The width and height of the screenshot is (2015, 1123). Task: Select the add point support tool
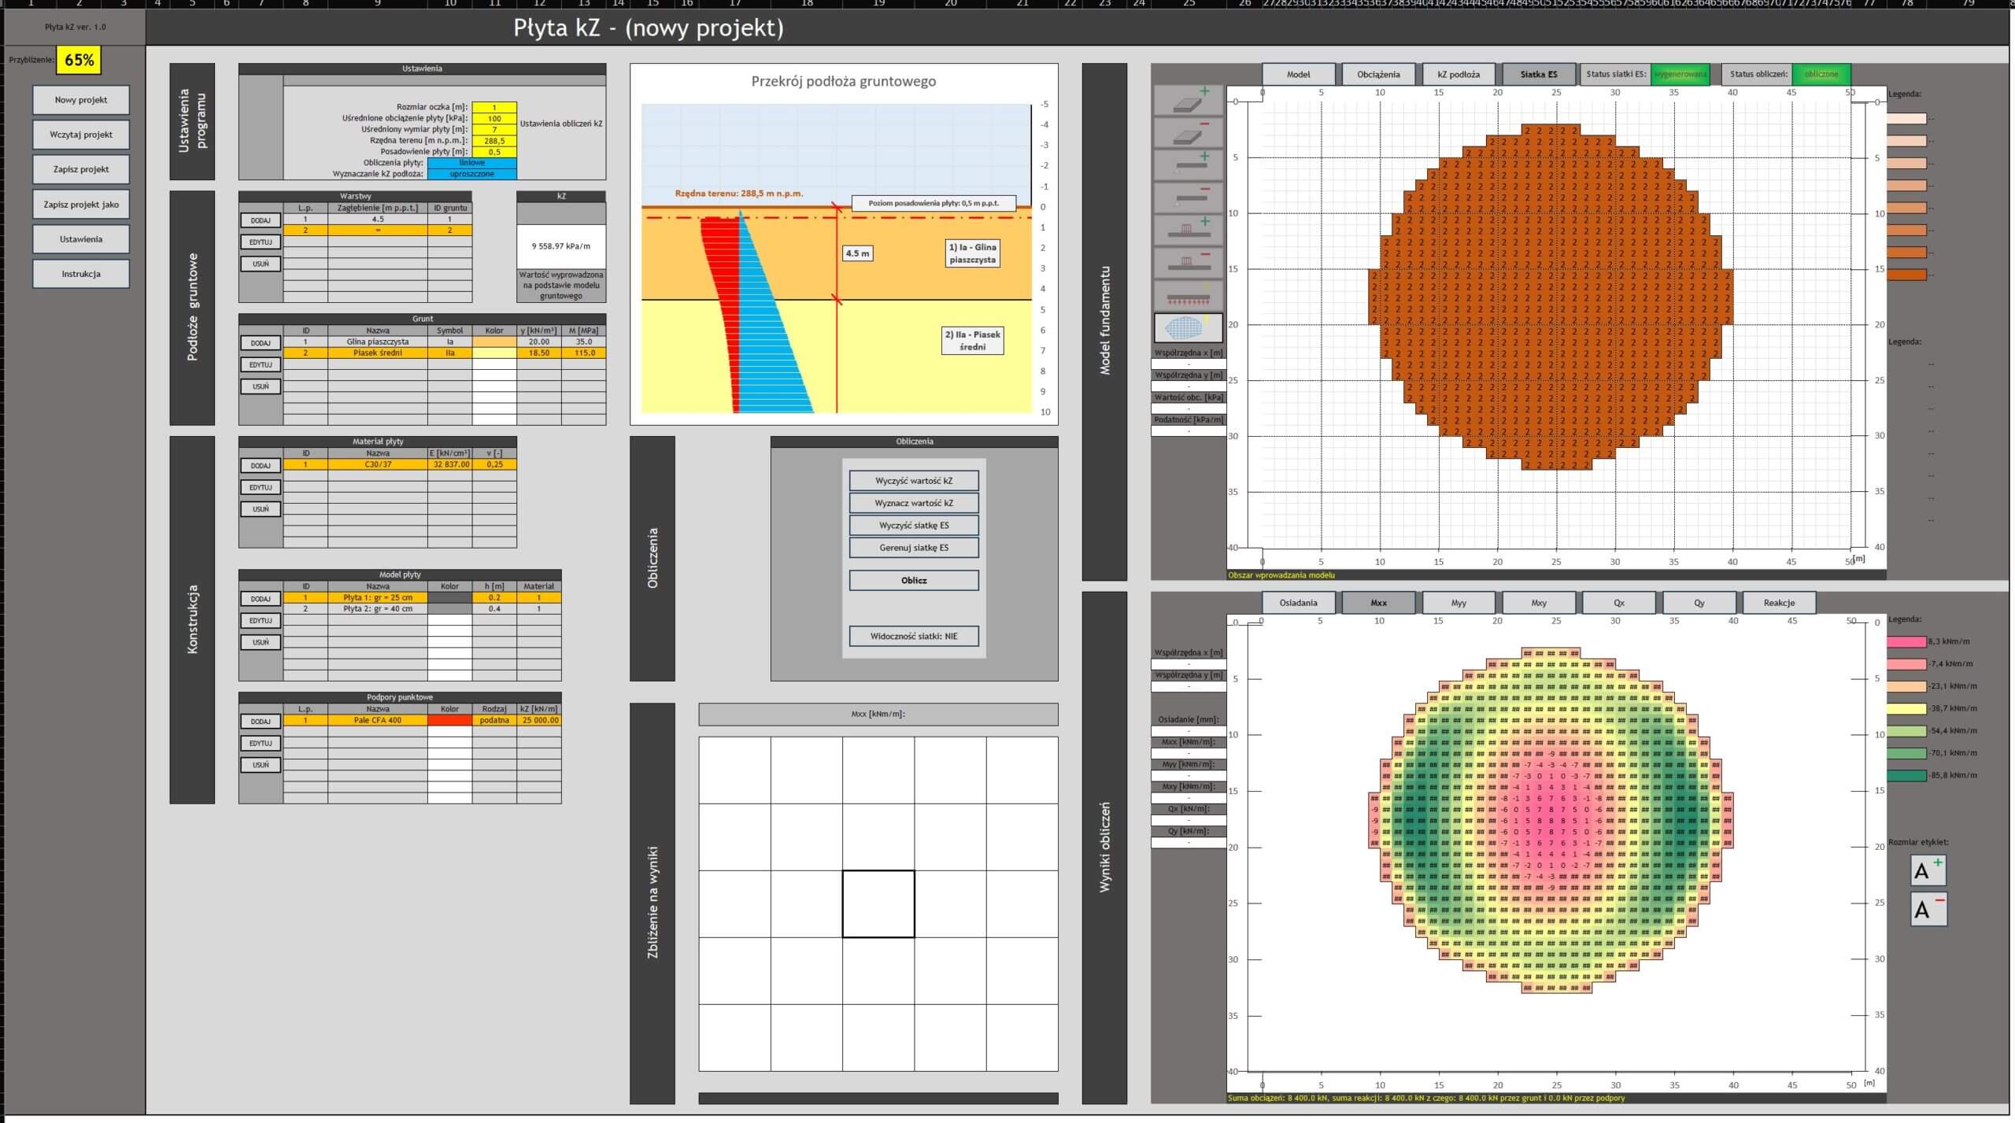(x=1188, y=166)
